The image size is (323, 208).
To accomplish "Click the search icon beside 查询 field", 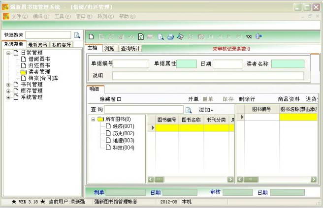I will click(x=189, y=110).
